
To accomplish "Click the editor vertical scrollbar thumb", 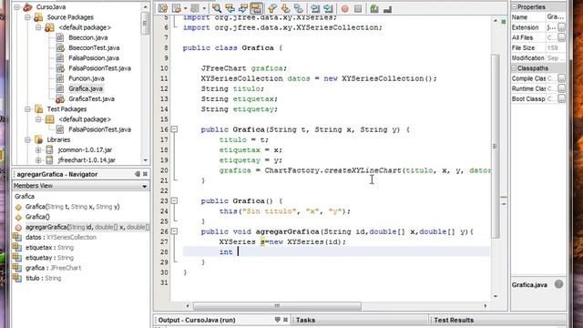I will pos(496,146).
